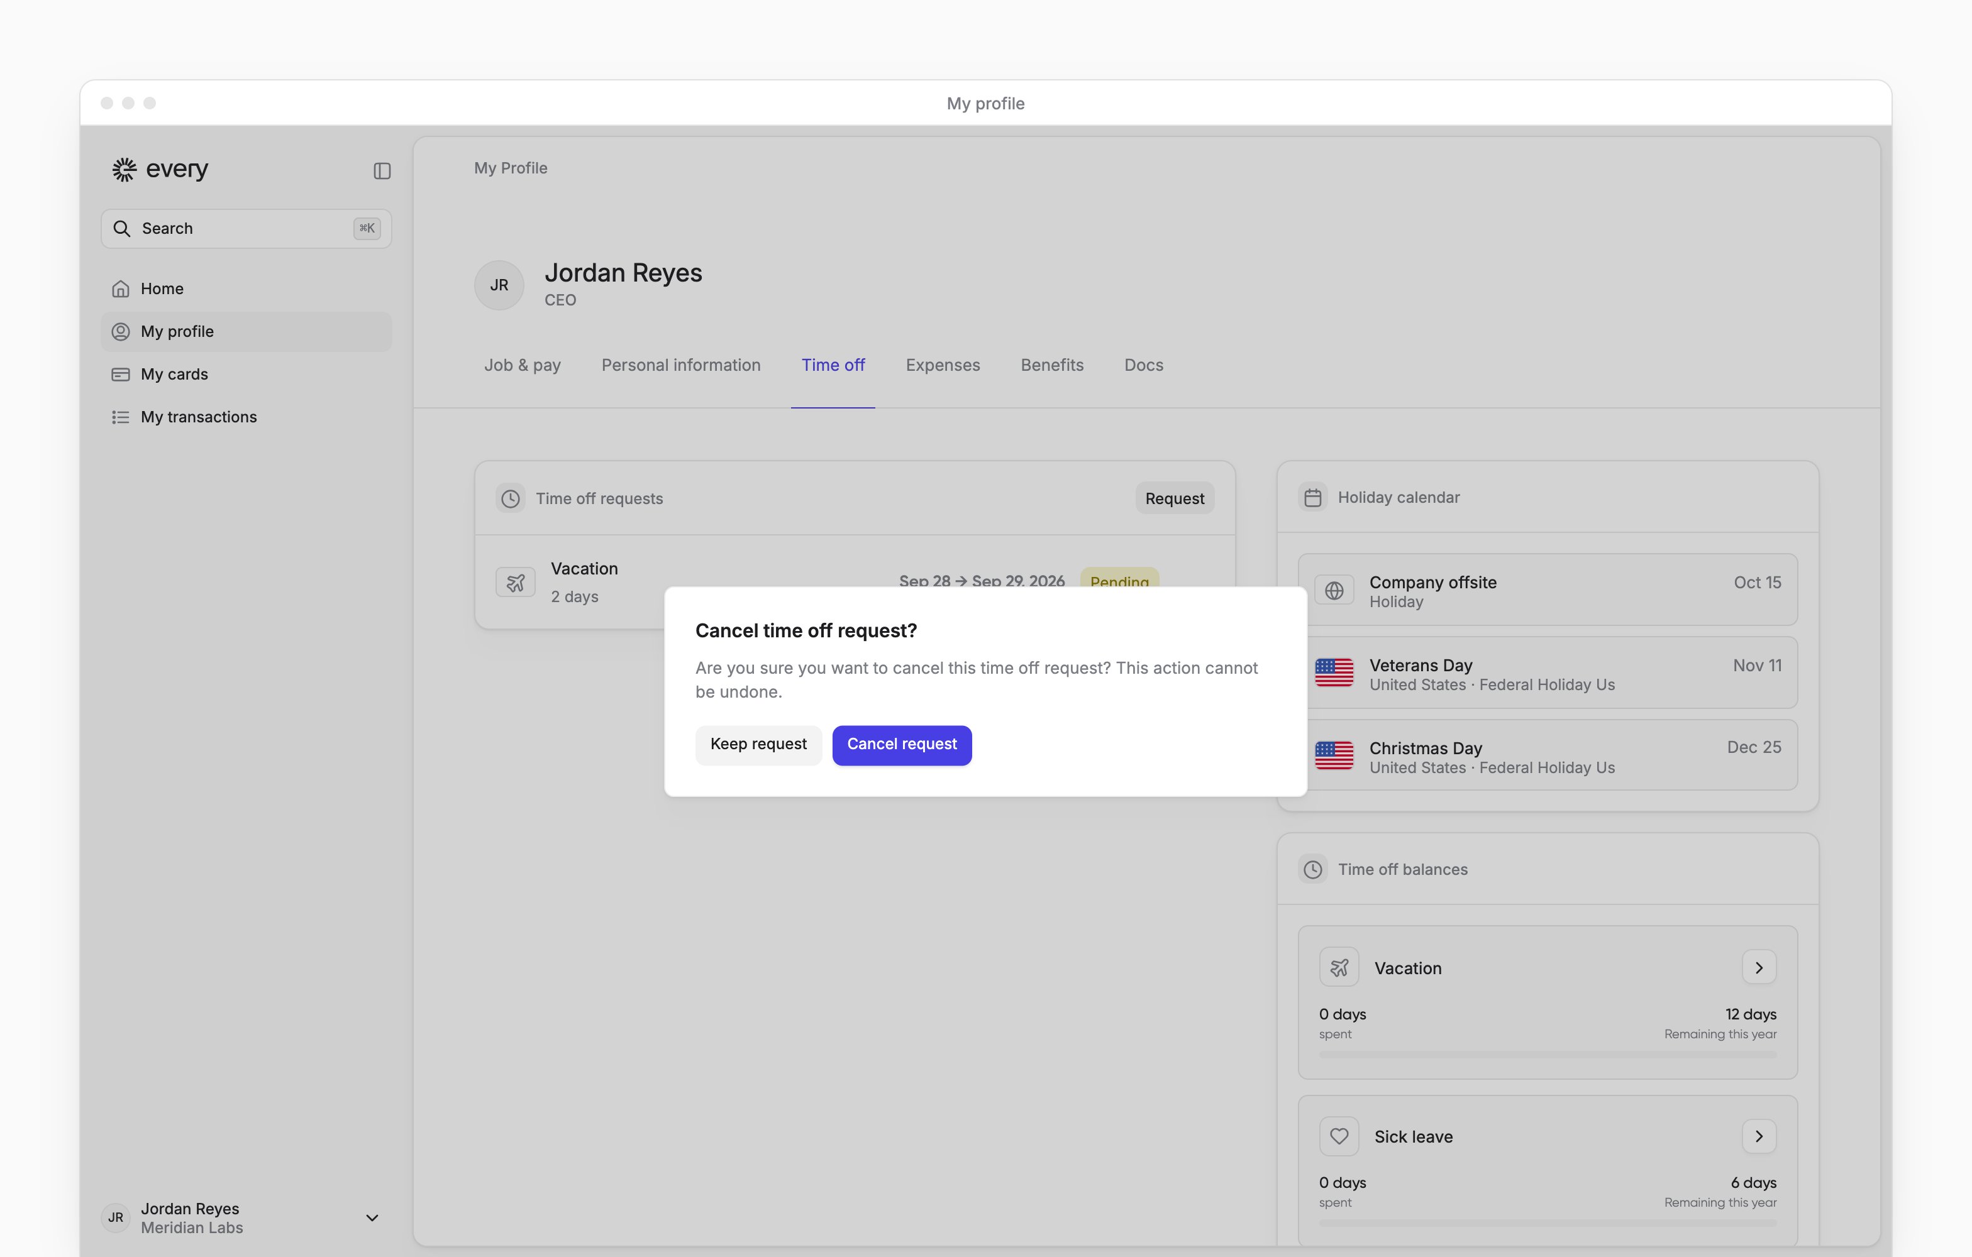Focus the Search input field

coord(246,228)
